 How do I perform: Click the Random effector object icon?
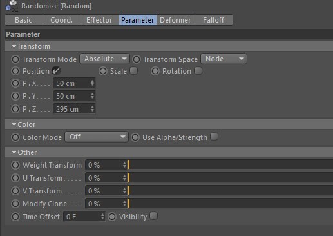pyautogui.click(x=12, y=6)
